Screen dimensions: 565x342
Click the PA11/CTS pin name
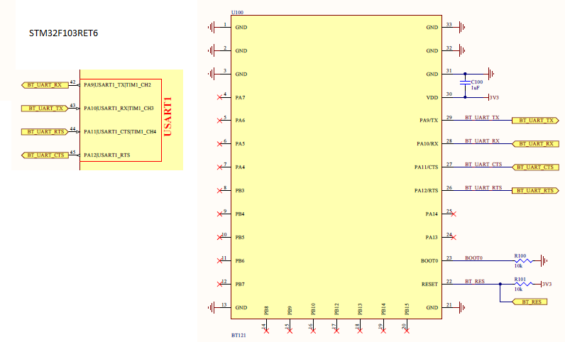coord(427,167)
